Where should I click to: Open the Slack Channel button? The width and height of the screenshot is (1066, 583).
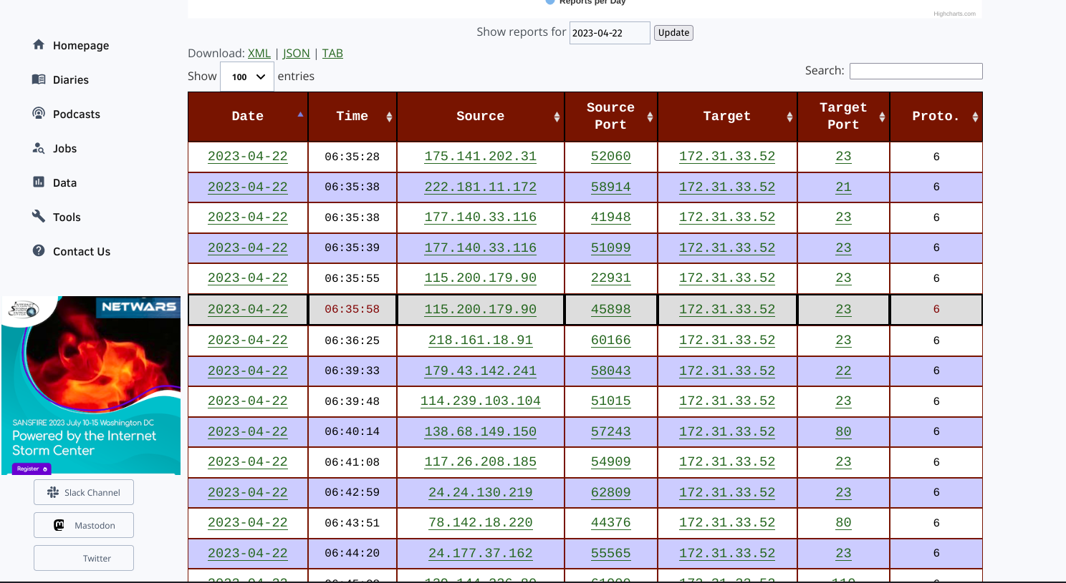coord(84,492)
